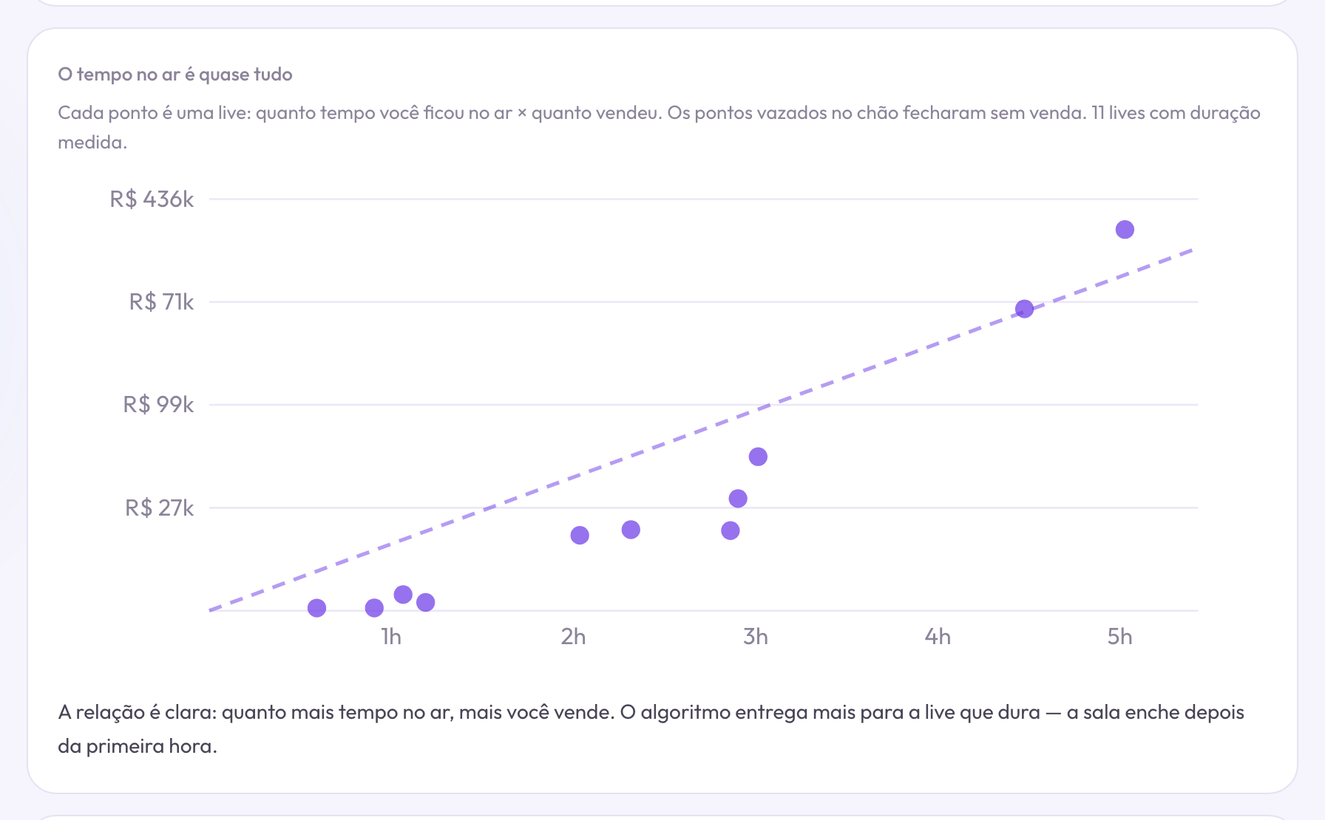1325x820 pixels.
Task: Click the R$ 436k axis label
Action: (x=152, y=199)
